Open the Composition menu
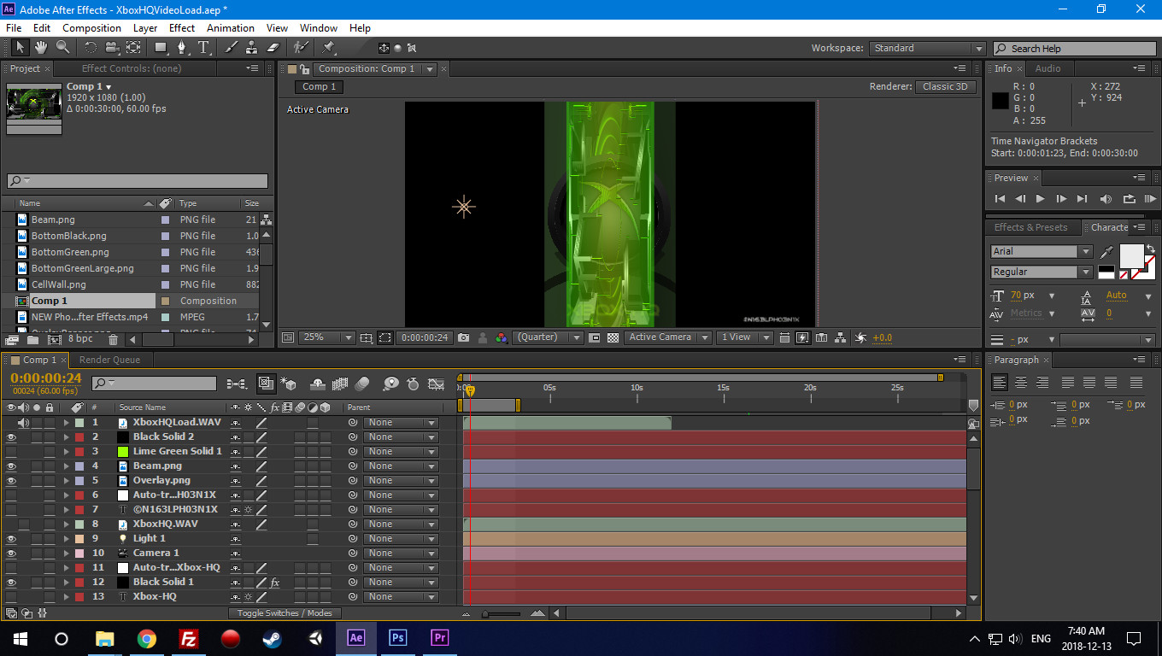1162x656 pixels. (91, 28)
